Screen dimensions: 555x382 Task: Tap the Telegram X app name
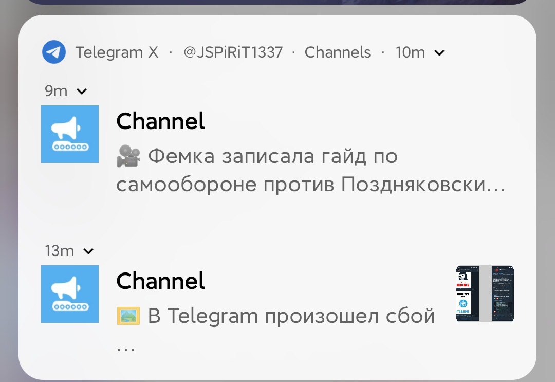[117, 52]
